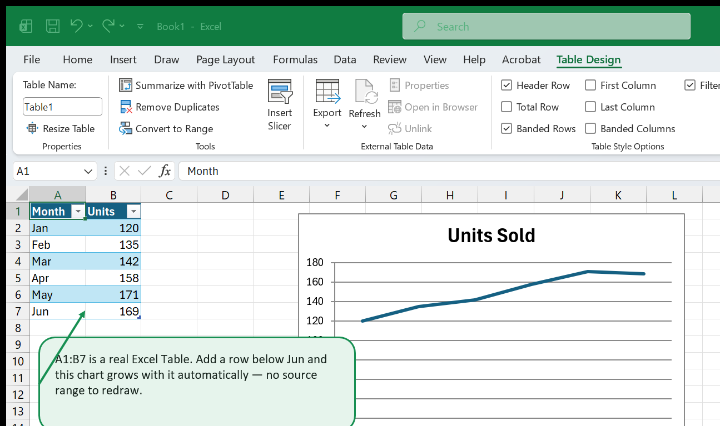
Task: Switch to the Insert tab
Action: (x=123, y=59)
